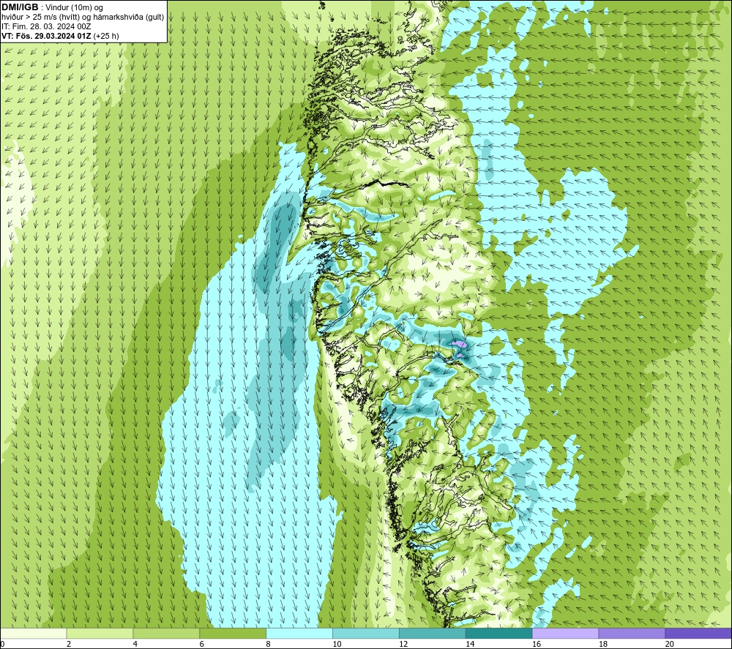The height and width of the screenshot is (649, 732).
Task: Click the 2–4 m/s legend color swatch
Action: [100, 633]
